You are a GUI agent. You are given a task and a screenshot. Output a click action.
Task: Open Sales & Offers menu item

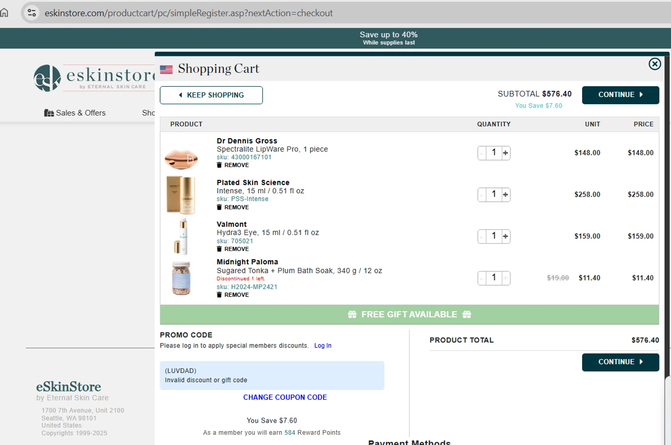tap(75, 113)
